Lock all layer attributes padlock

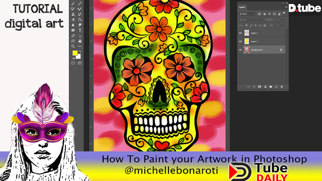[x=265, y=26]
